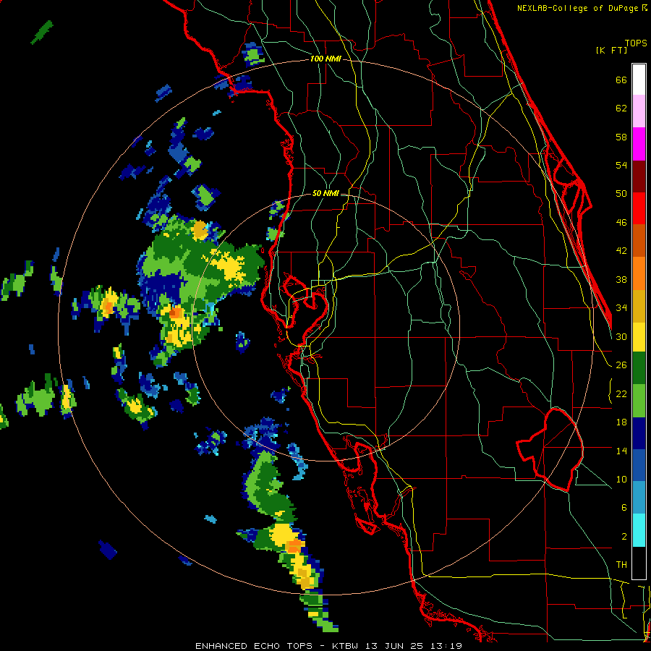Click the legend value 2
651x651 pixels.
point(624,537)
